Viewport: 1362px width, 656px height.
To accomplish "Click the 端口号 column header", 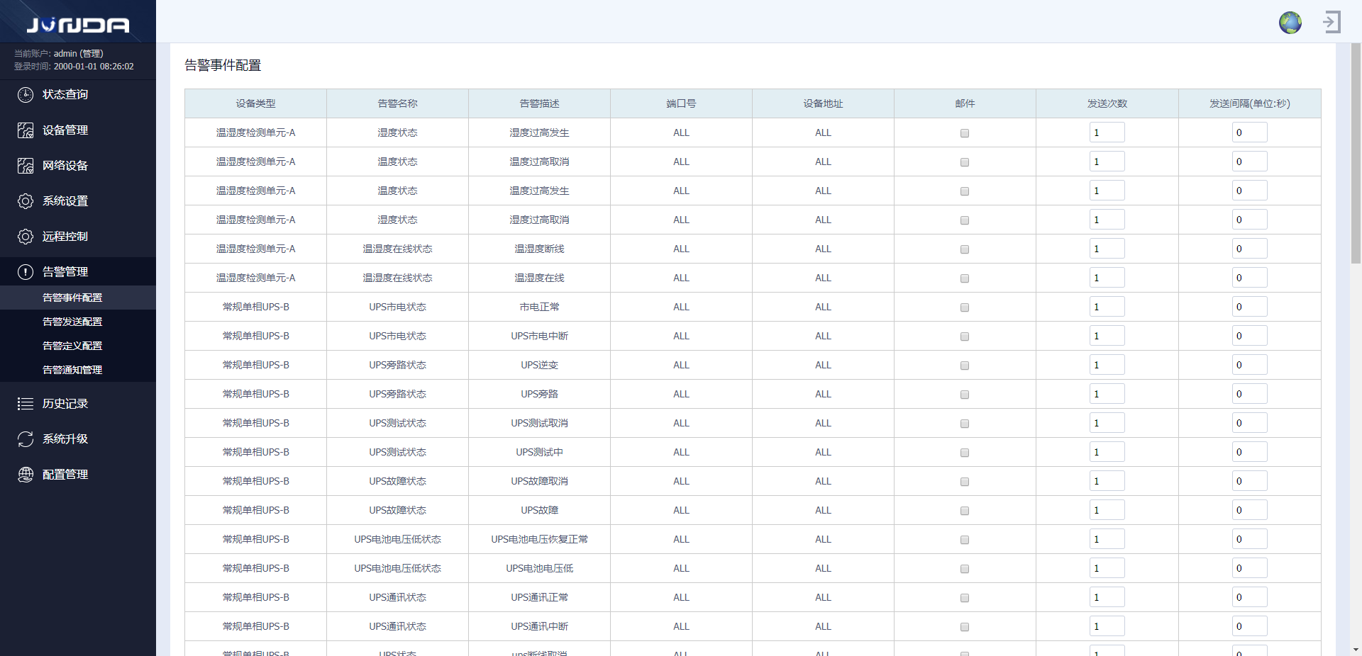I will coord(681,103).
